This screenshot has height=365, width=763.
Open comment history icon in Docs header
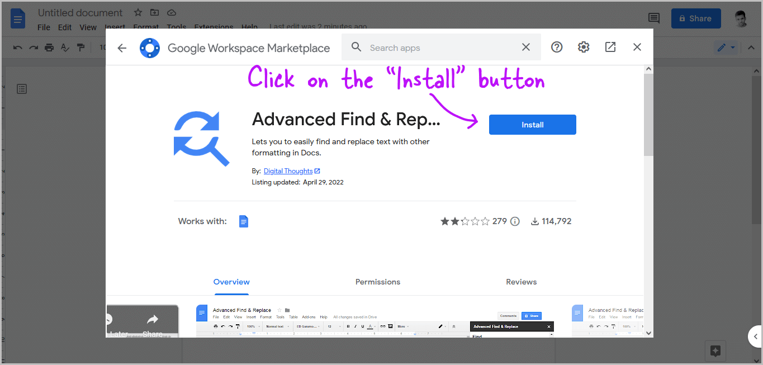coord(653,18)
